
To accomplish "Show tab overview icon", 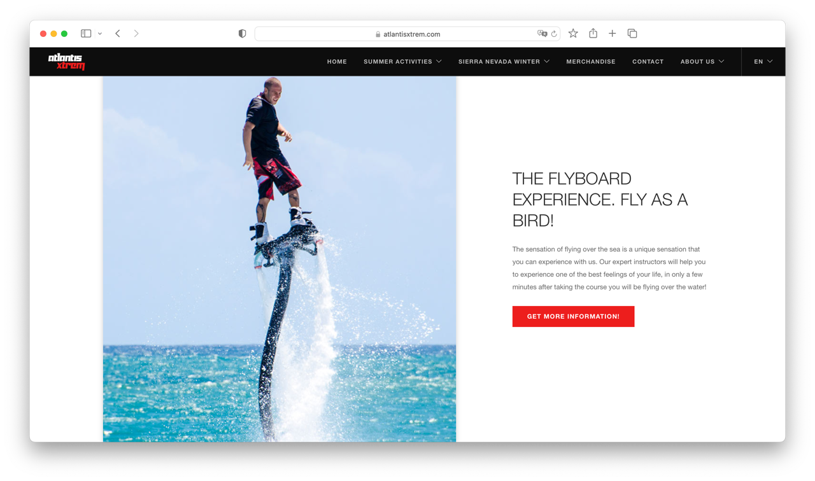I will click(x=632, y=34).
